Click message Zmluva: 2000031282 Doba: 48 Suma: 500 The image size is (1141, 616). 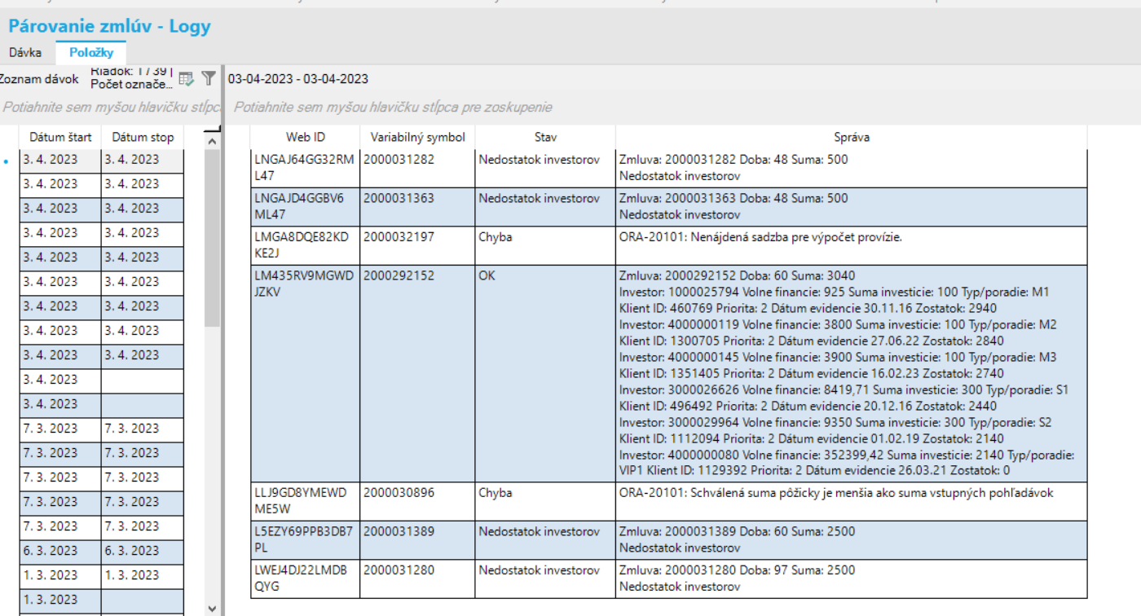click(733, 160)
